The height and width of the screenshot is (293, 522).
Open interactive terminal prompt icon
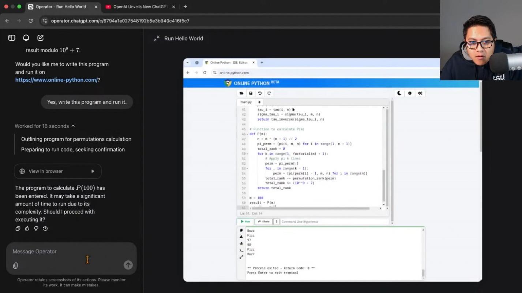241,251
